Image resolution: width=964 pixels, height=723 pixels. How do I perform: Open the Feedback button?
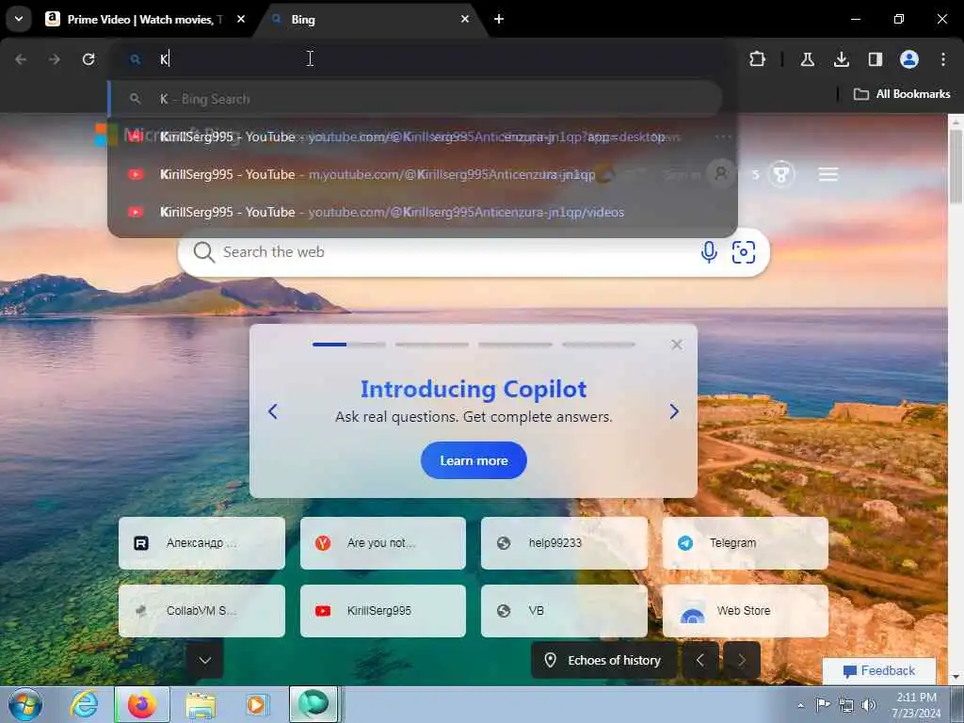point(879,670)
